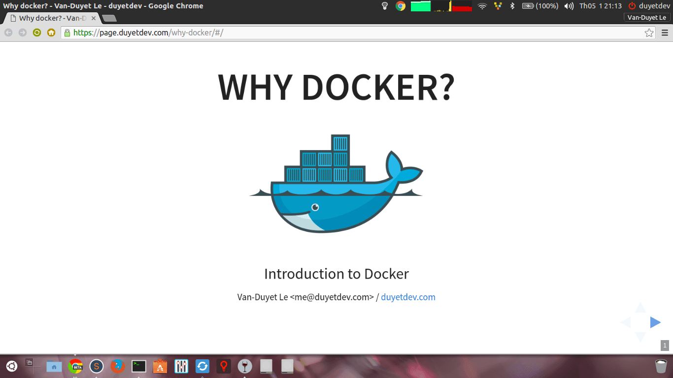
Task: Open the Files home folder in the dock
Action: (x=54, y=366)
